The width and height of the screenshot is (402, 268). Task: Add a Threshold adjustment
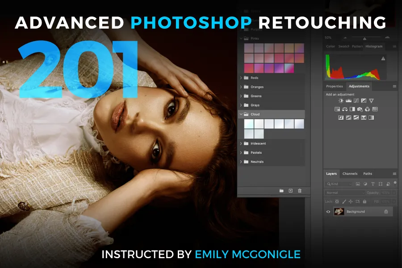[356, 118]
